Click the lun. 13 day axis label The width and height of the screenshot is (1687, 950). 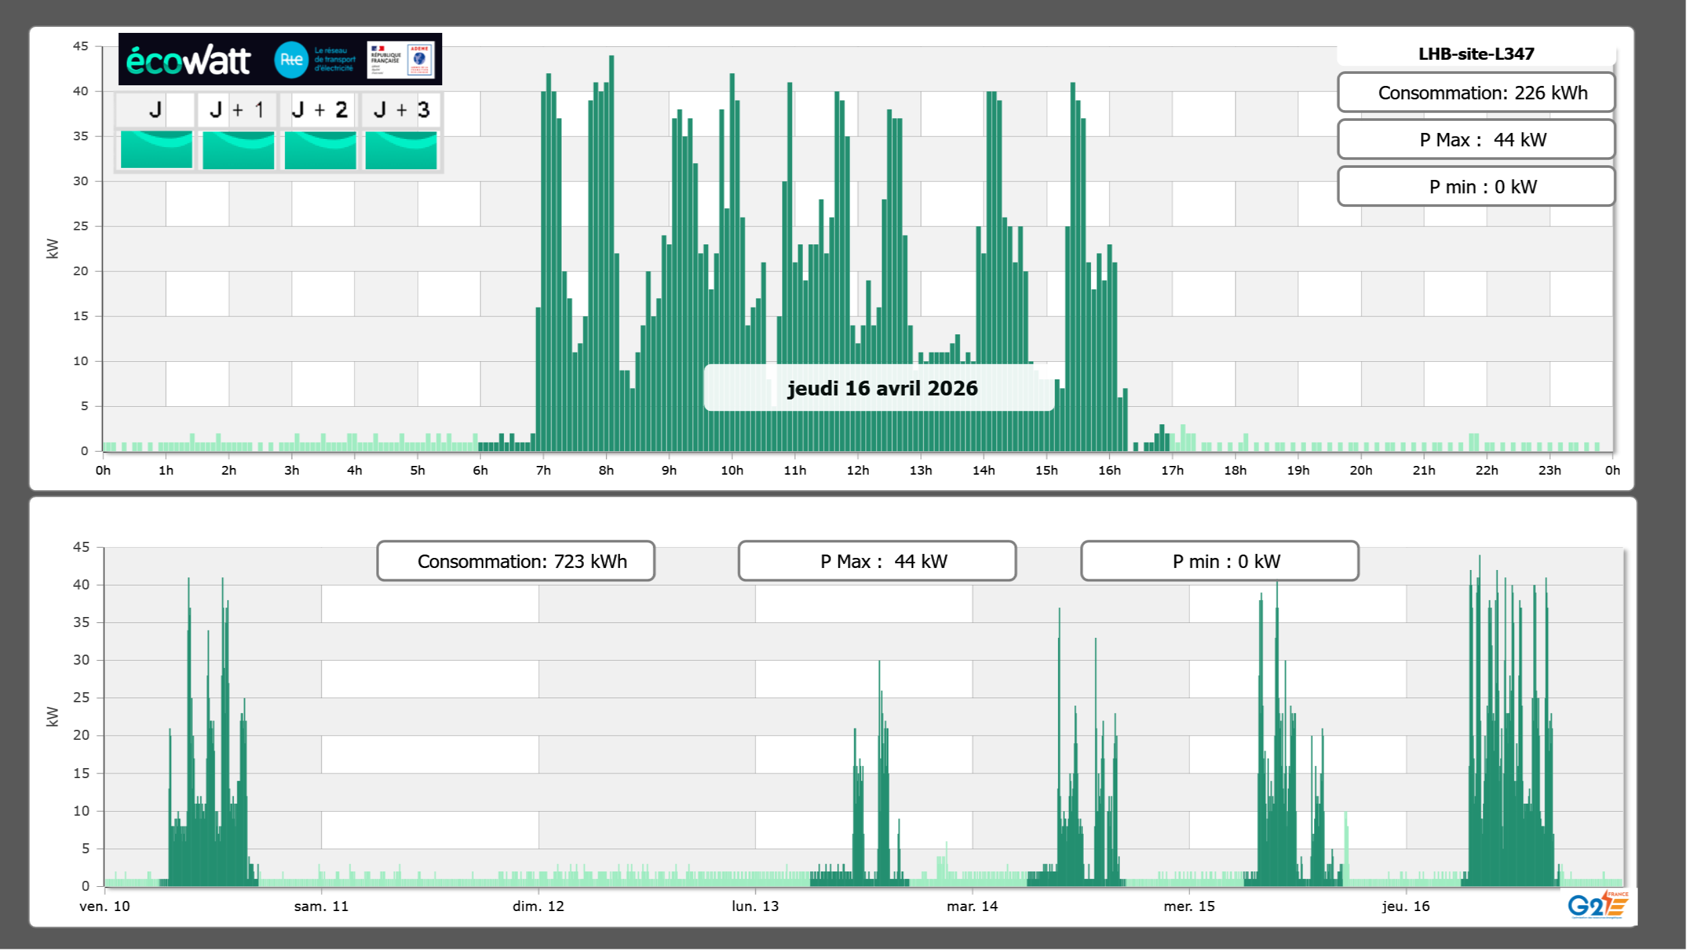click(754, 906)
